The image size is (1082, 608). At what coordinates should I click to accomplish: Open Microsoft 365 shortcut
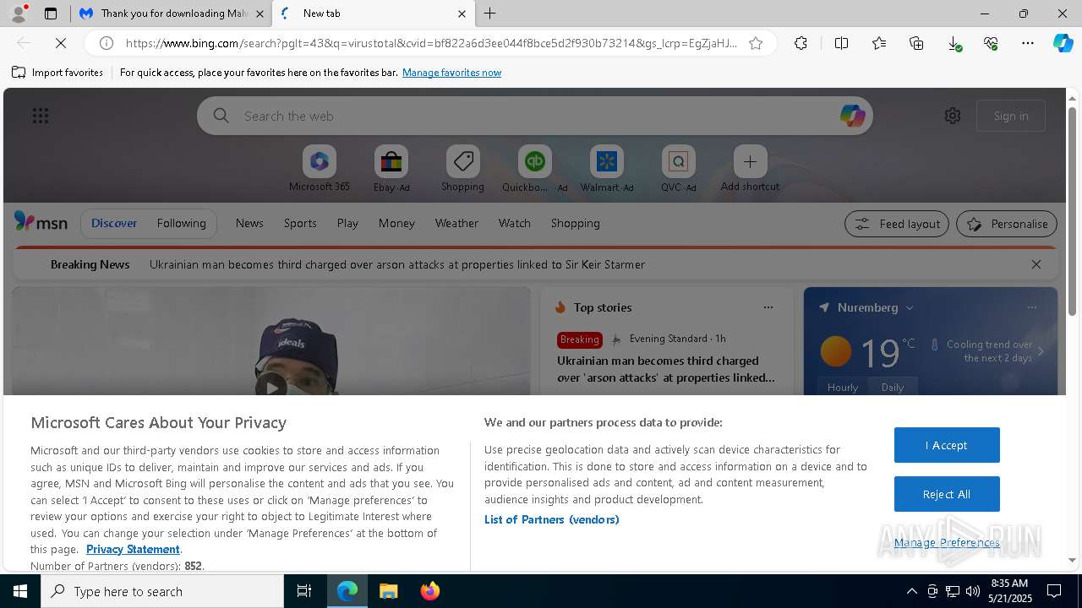tap(320, 169)
